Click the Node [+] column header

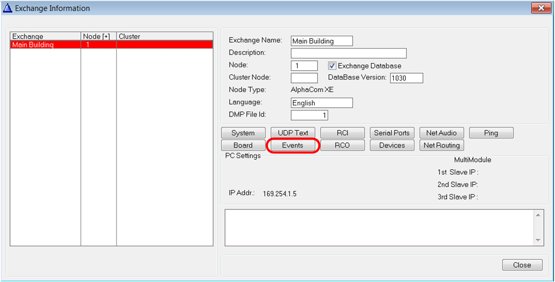point(98,36)
